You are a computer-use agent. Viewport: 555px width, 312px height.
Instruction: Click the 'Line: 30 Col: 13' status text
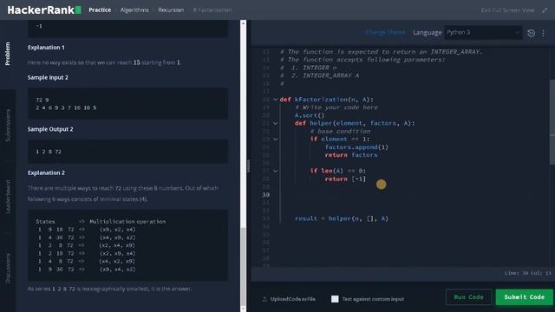tap(528, 273)
